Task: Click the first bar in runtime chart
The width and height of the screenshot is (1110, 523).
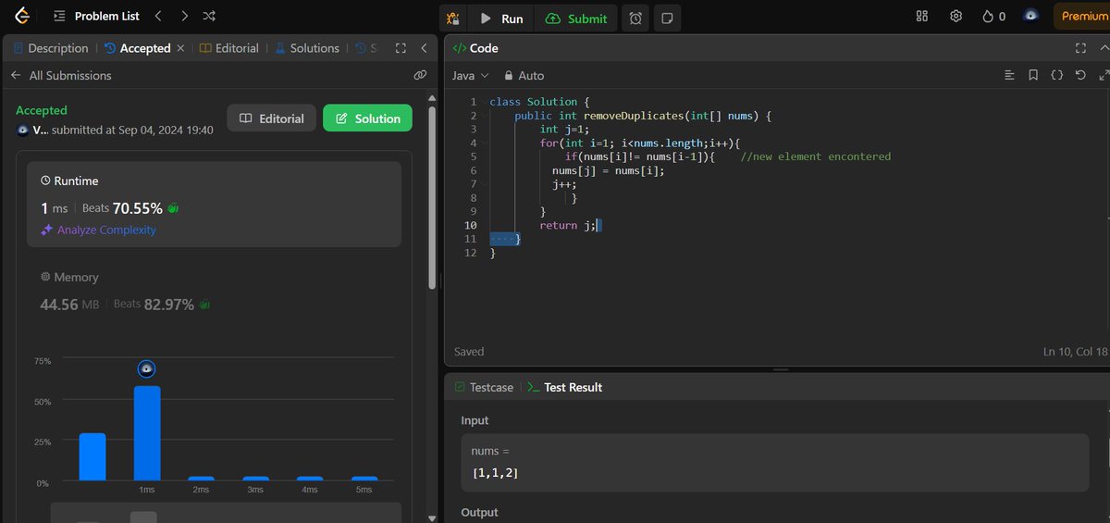Action: click(x=92, y=456)
